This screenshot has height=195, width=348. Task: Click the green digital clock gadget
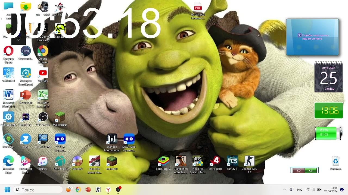[x=328, y=110]
